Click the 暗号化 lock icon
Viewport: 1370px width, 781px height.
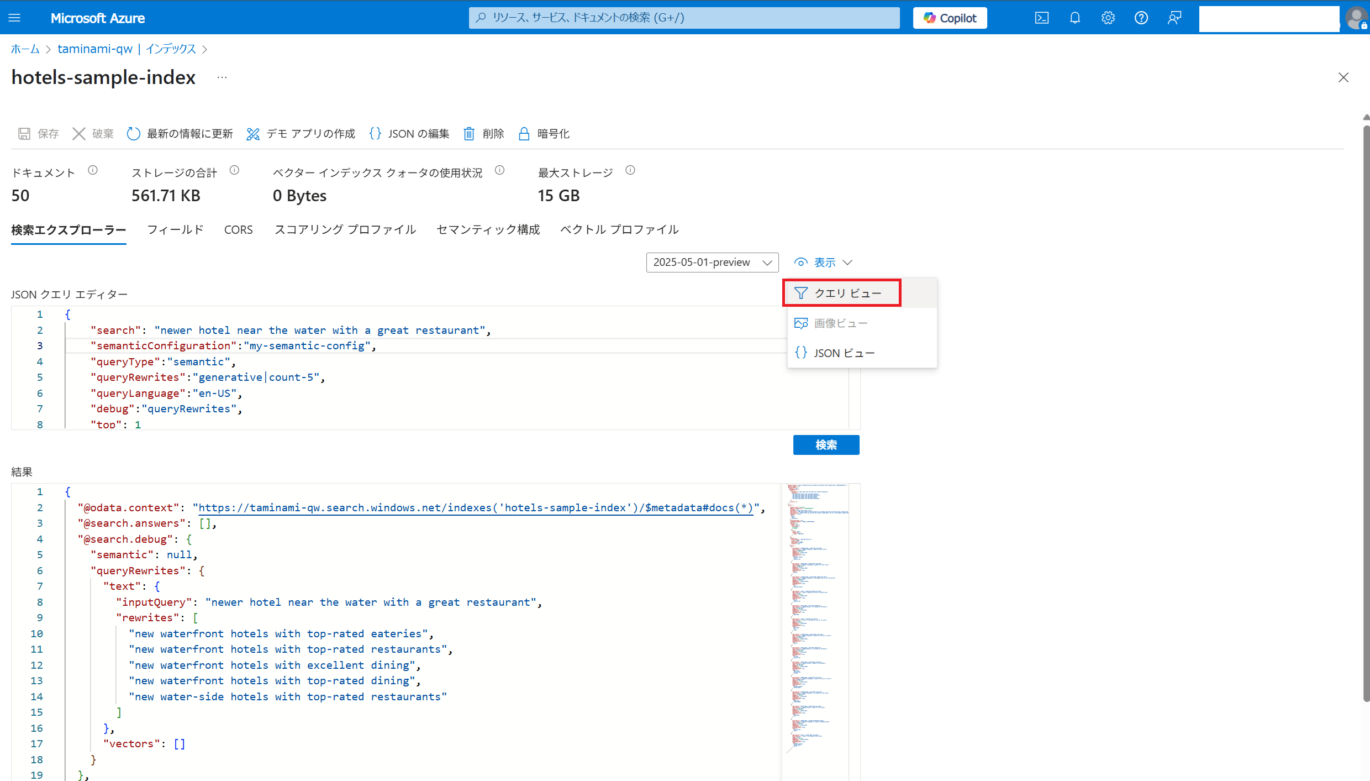(524, 134)
